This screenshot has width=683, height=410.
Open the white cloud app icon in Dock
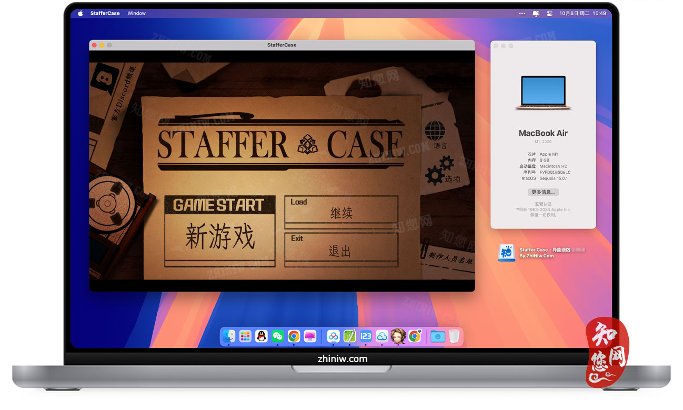click(382, 336)
